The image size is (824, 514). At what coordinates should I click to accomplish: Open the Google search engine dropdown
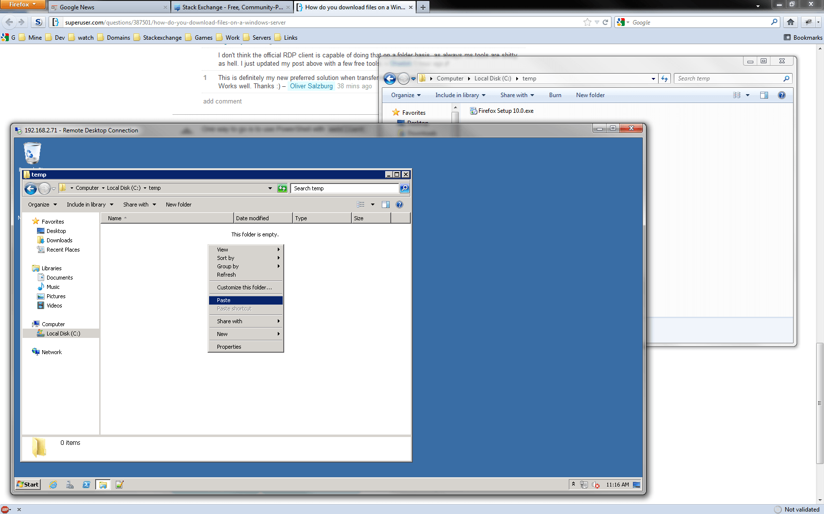623,22
